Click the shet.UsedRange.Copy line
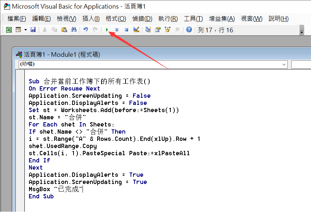 [x=63, y=146]
